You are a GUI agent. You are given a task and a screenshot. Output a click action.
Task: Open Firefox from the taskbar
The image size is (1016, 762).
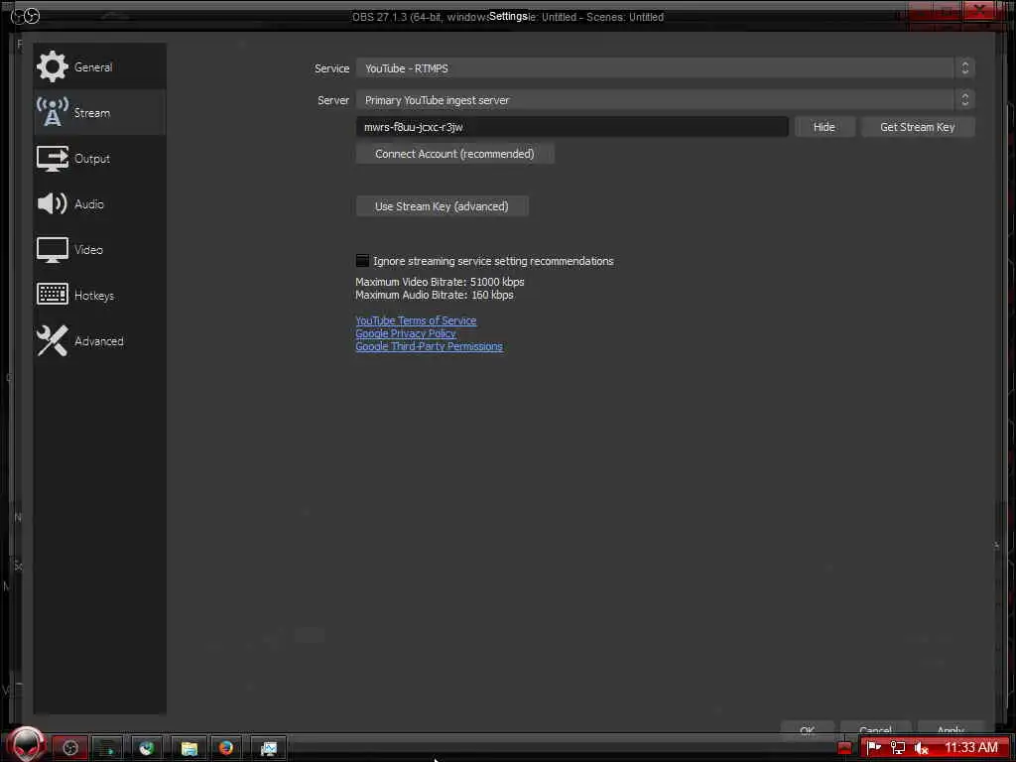click(226, 748)
